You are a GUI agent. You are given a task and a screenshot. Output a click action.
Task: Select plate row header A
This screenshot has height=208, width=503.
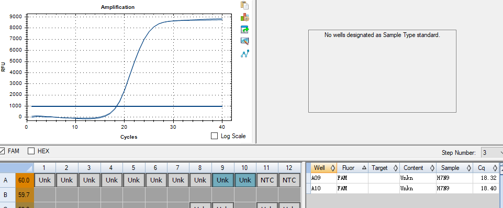pos(7,180)
